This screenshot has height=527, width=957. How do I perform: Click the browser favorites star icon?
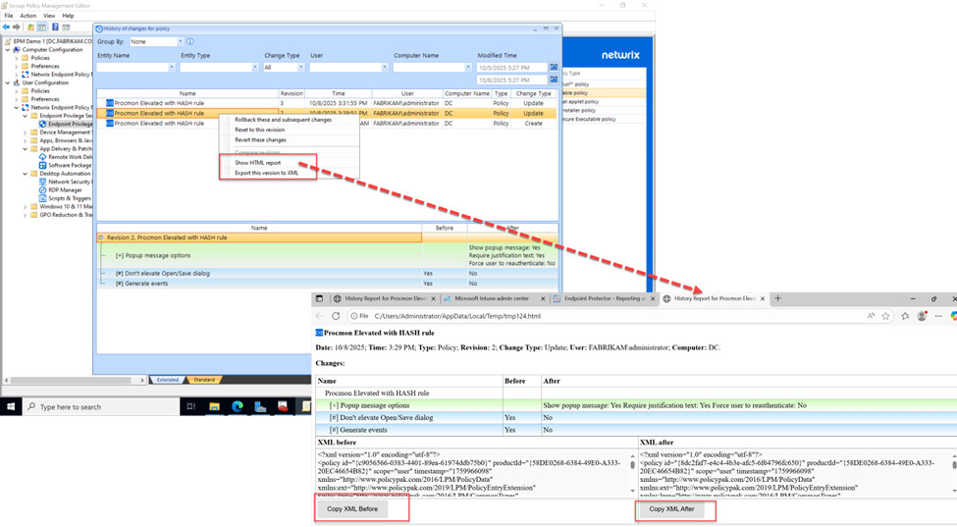[886, 316]
